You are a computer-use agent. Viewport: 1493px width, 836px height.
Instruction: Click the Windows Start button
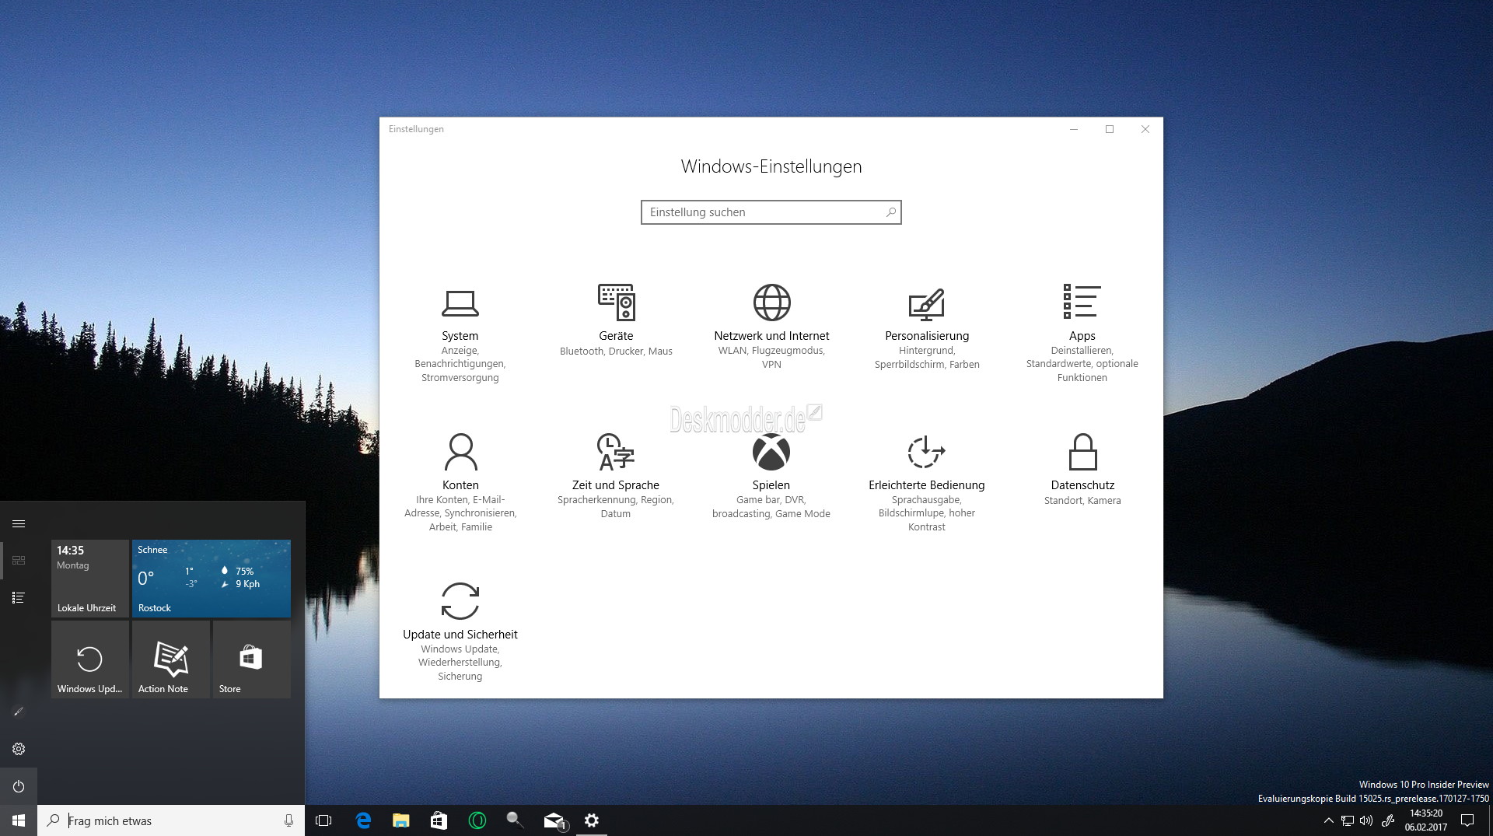(19, 820)
